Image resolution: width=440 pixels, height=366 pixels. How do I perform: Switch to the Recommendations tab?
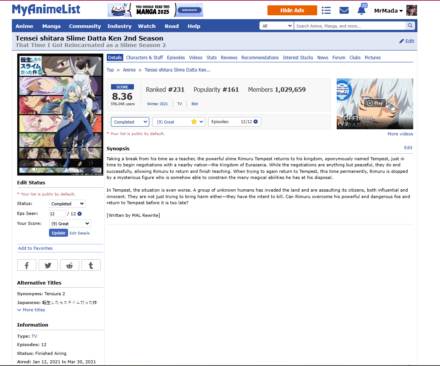(260, 57)
